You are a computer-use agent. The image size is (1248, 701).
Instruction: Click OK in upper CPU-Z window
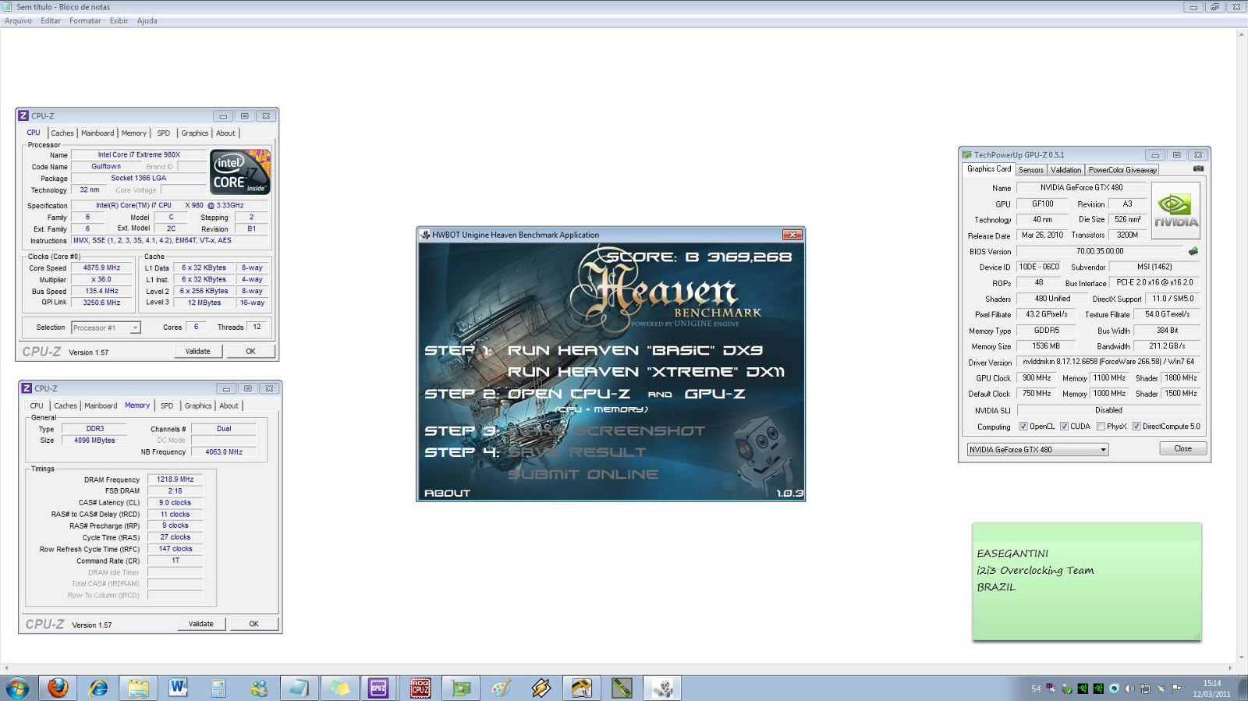(x=250, y=351)
